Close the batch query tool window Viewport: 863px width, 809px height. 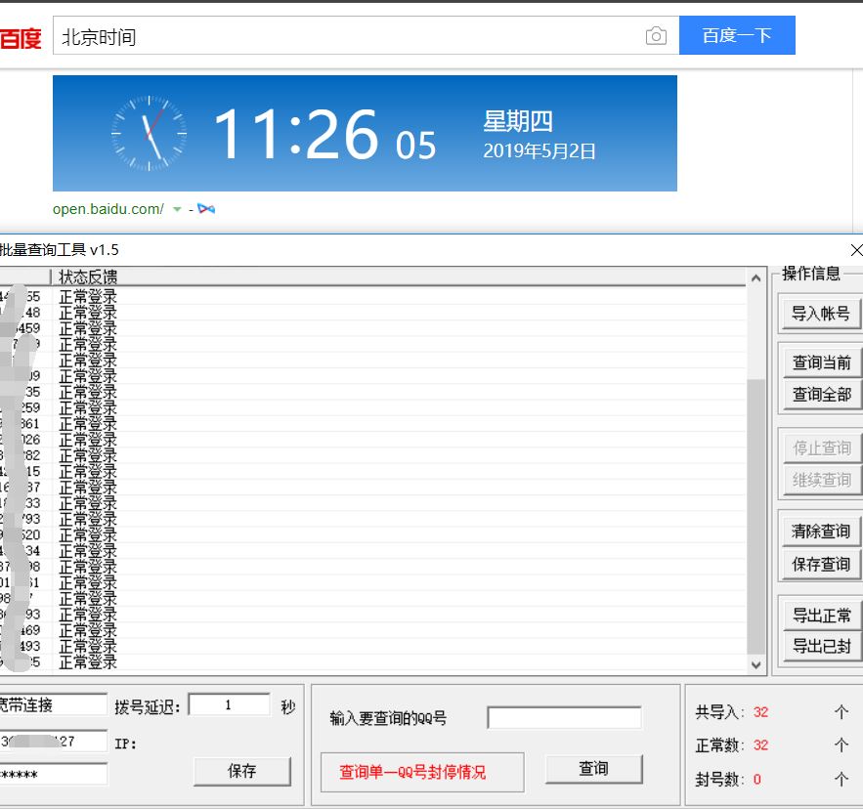click(x=856, y=250)
